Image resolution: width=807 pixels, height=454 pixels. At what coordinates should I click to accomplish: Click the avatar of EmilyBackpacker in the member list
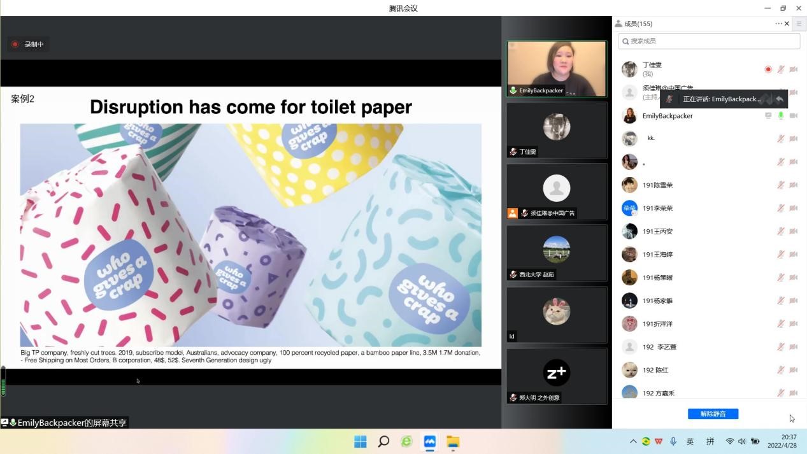coord(629,116)
